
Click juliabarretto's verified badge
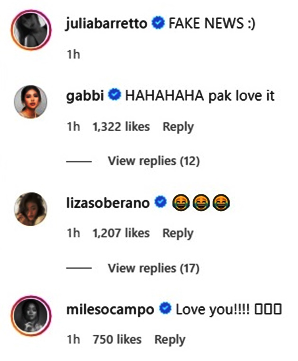click(158, 23)
